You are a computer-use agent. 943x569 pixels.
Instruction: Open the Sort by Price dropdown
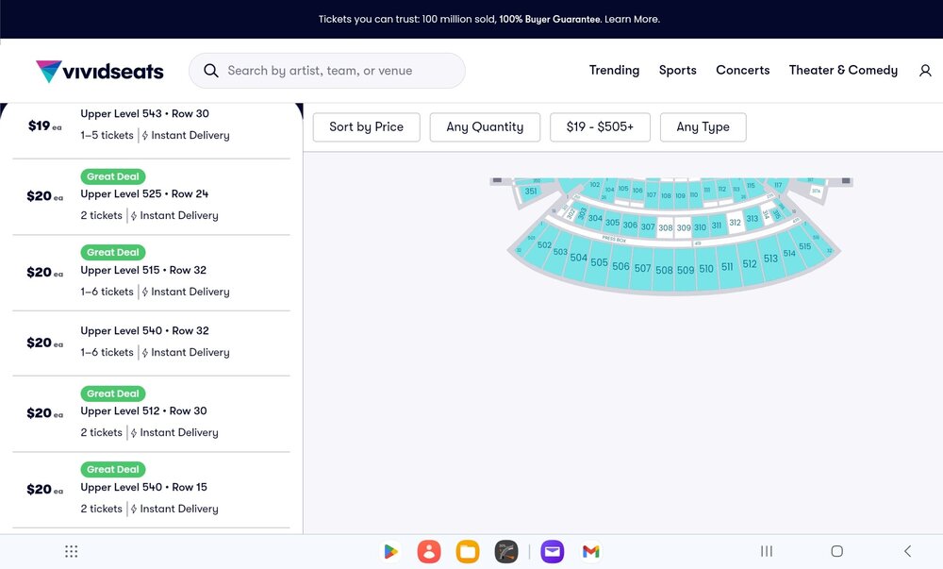(x=366, y=126)
